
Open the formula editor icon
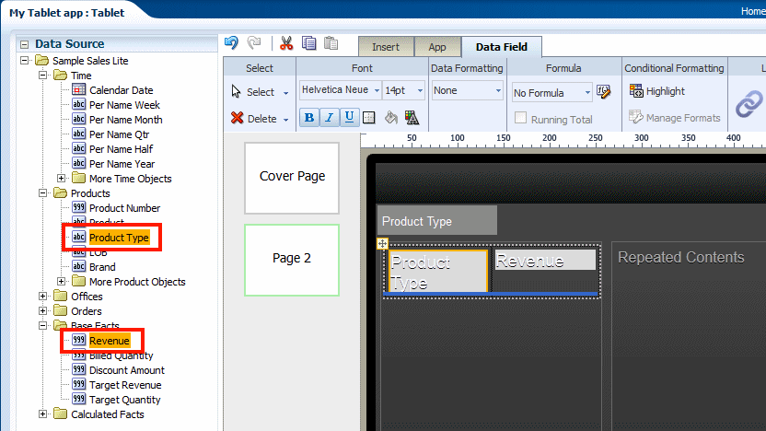click(x=604, y=92)
